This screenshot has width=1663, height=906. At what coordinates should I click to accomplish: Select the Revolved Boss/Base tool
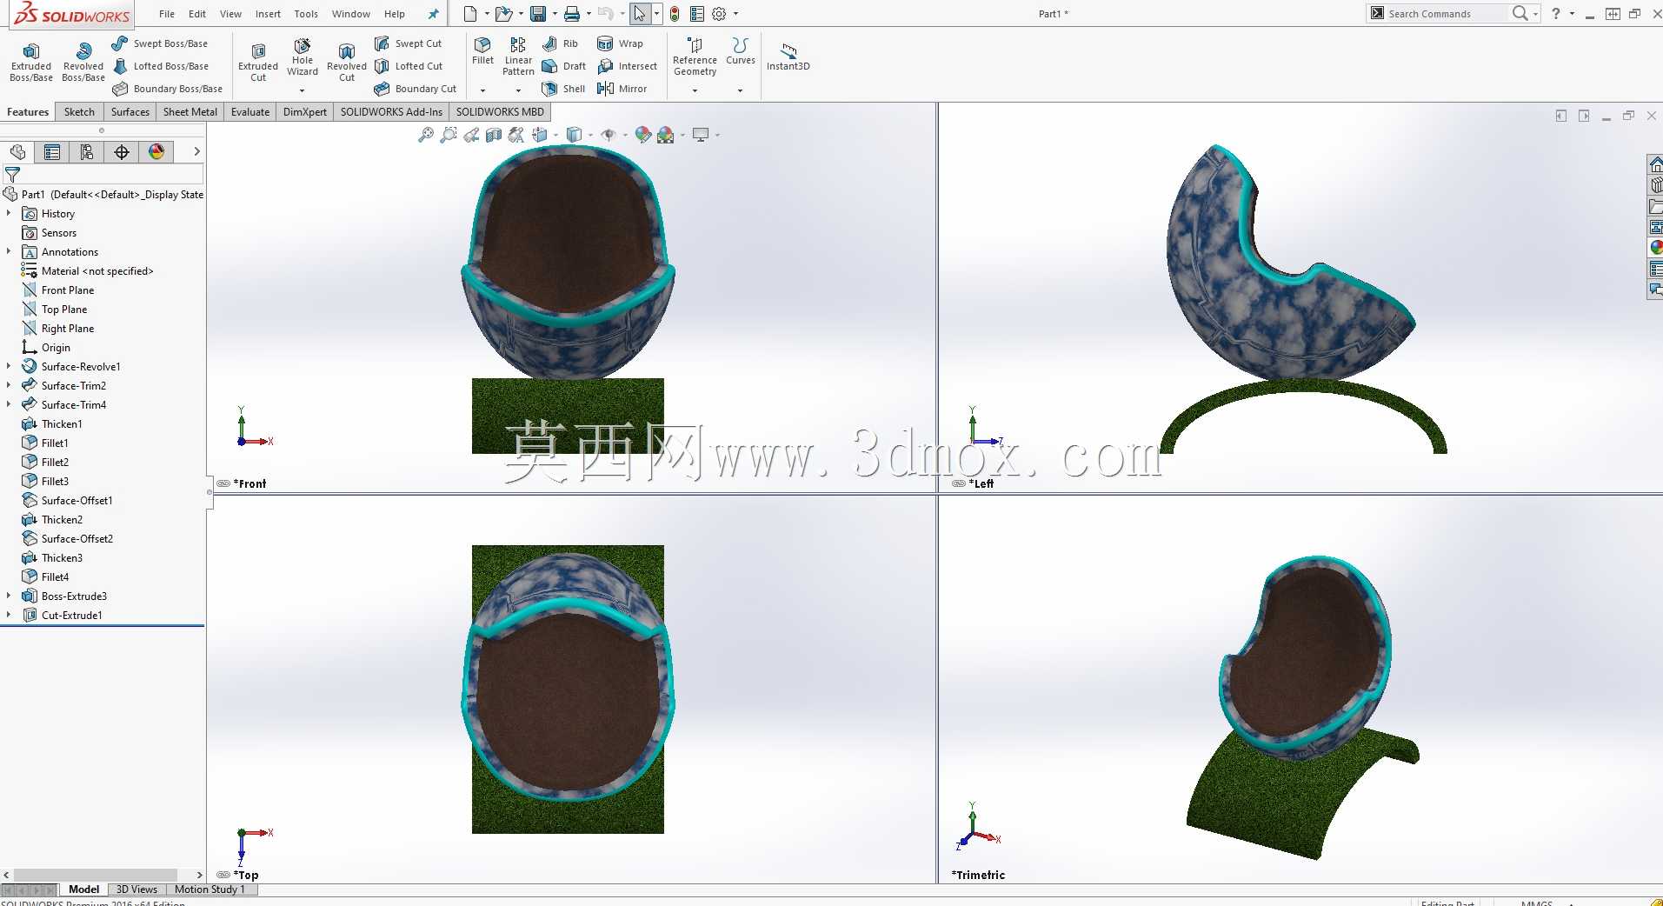(x=83, y=63)
